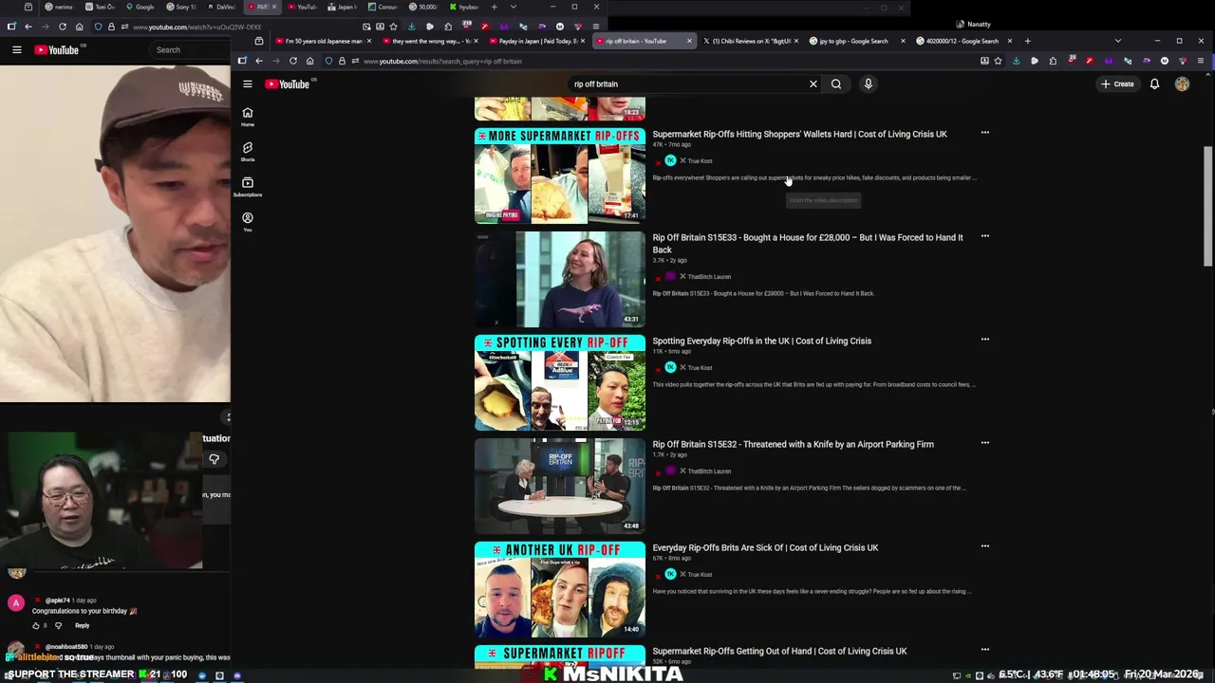Click home button in front browser toolbar
The image size is (1215, 683).
(309, 61)
